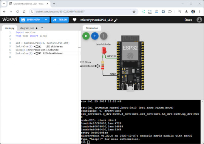Save project with the Speichern button
The width and height of the screenshot is (204, 144).
tap(31, 20)
